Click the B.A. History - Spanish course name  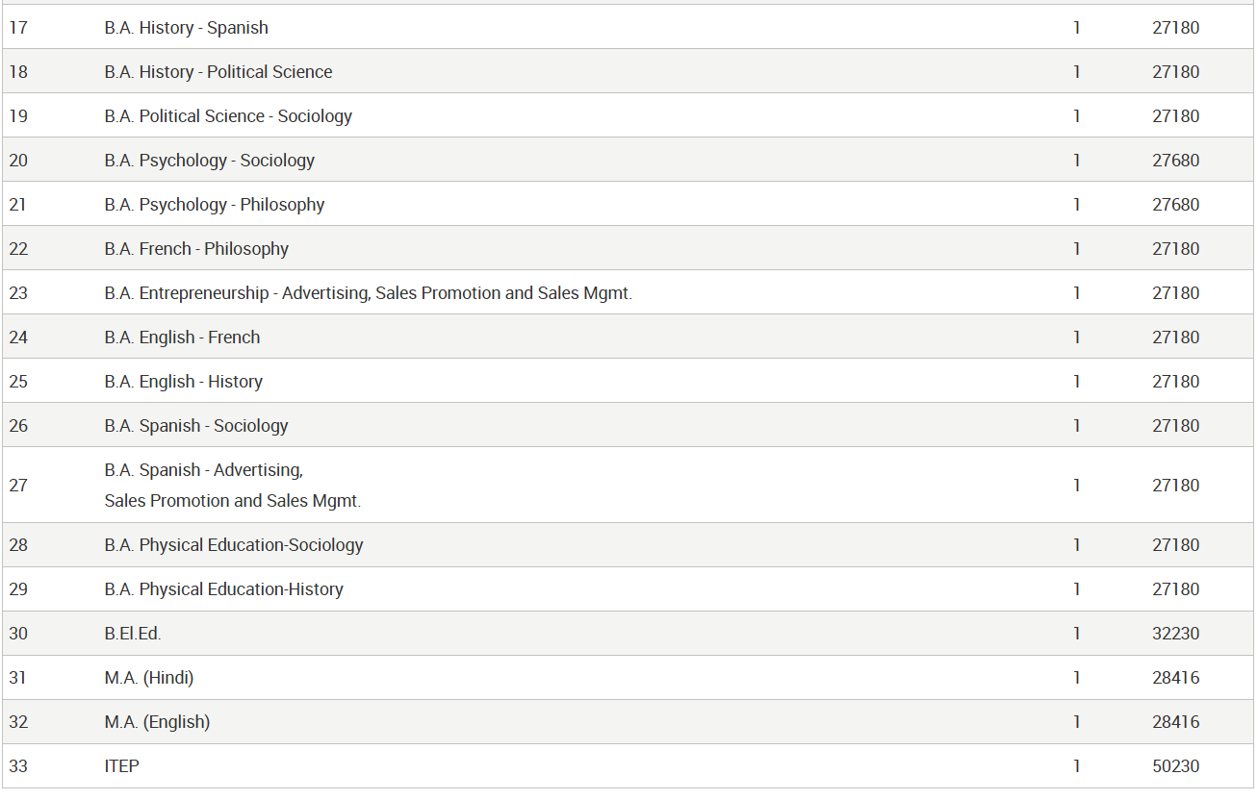186,28
